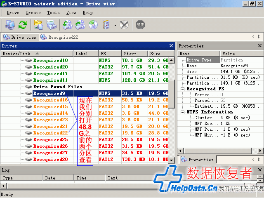Click the Properties horizontal scroll-left arrow
The width and height of the screenshot is (264, 198).
(x=181, y=151)
